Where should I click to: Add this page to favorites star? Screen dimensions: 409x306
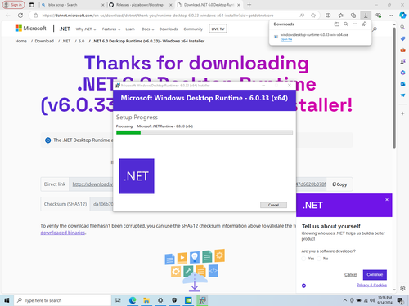click(x=313, y=16)
